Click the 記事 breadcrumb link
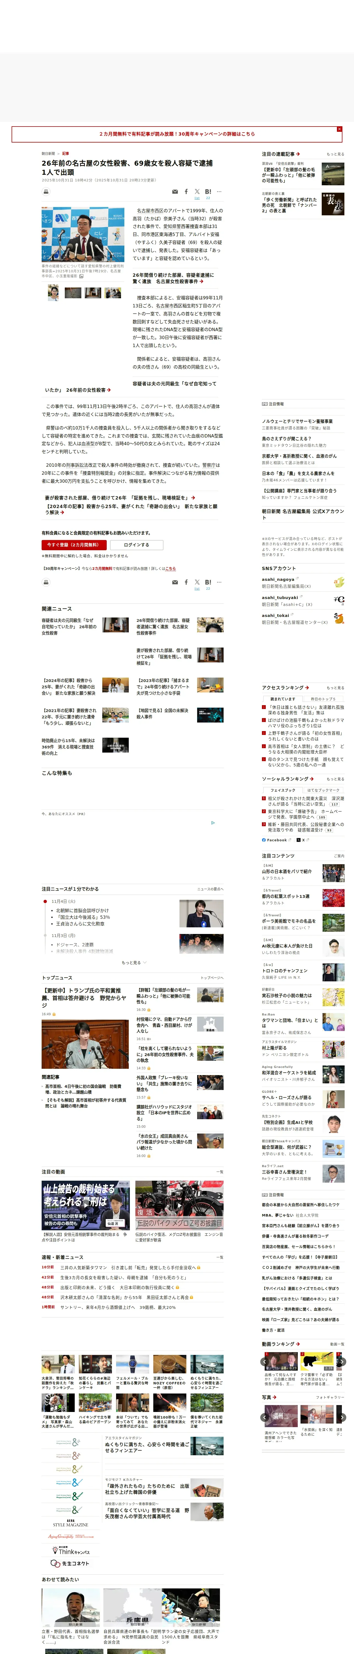This screenshot has width=354, height=1654. (x=66, y=154)
